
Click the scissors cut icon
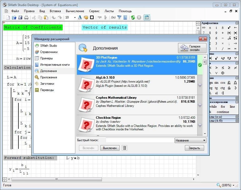click(34, 17)
